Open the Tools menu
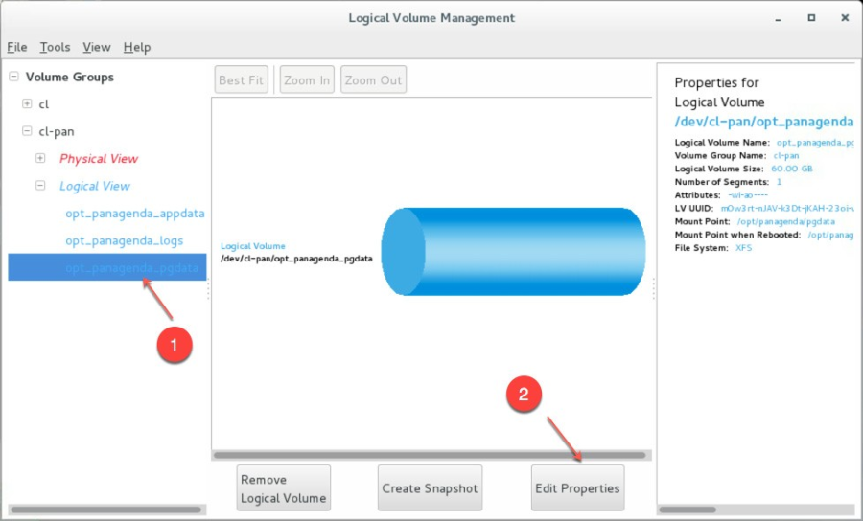863x521 pixels. pyautogui.click(x=55, y=47)
